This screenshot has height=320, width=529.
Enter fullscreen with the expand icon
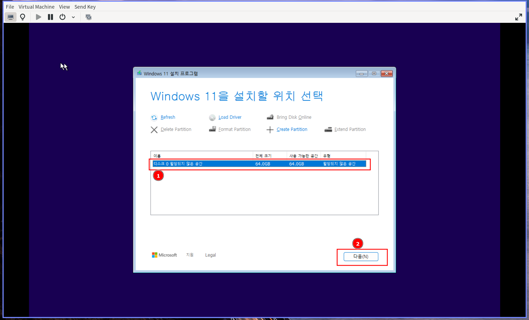pyautogui.click(x=519, y=17)
